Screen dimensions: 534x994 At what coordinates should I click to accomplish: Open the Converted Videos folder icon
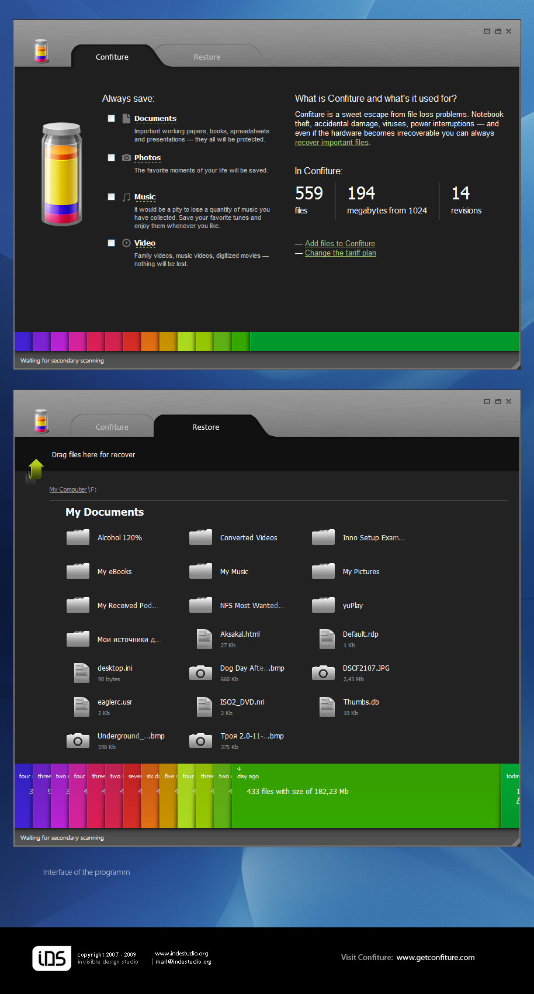click(200, 537)
